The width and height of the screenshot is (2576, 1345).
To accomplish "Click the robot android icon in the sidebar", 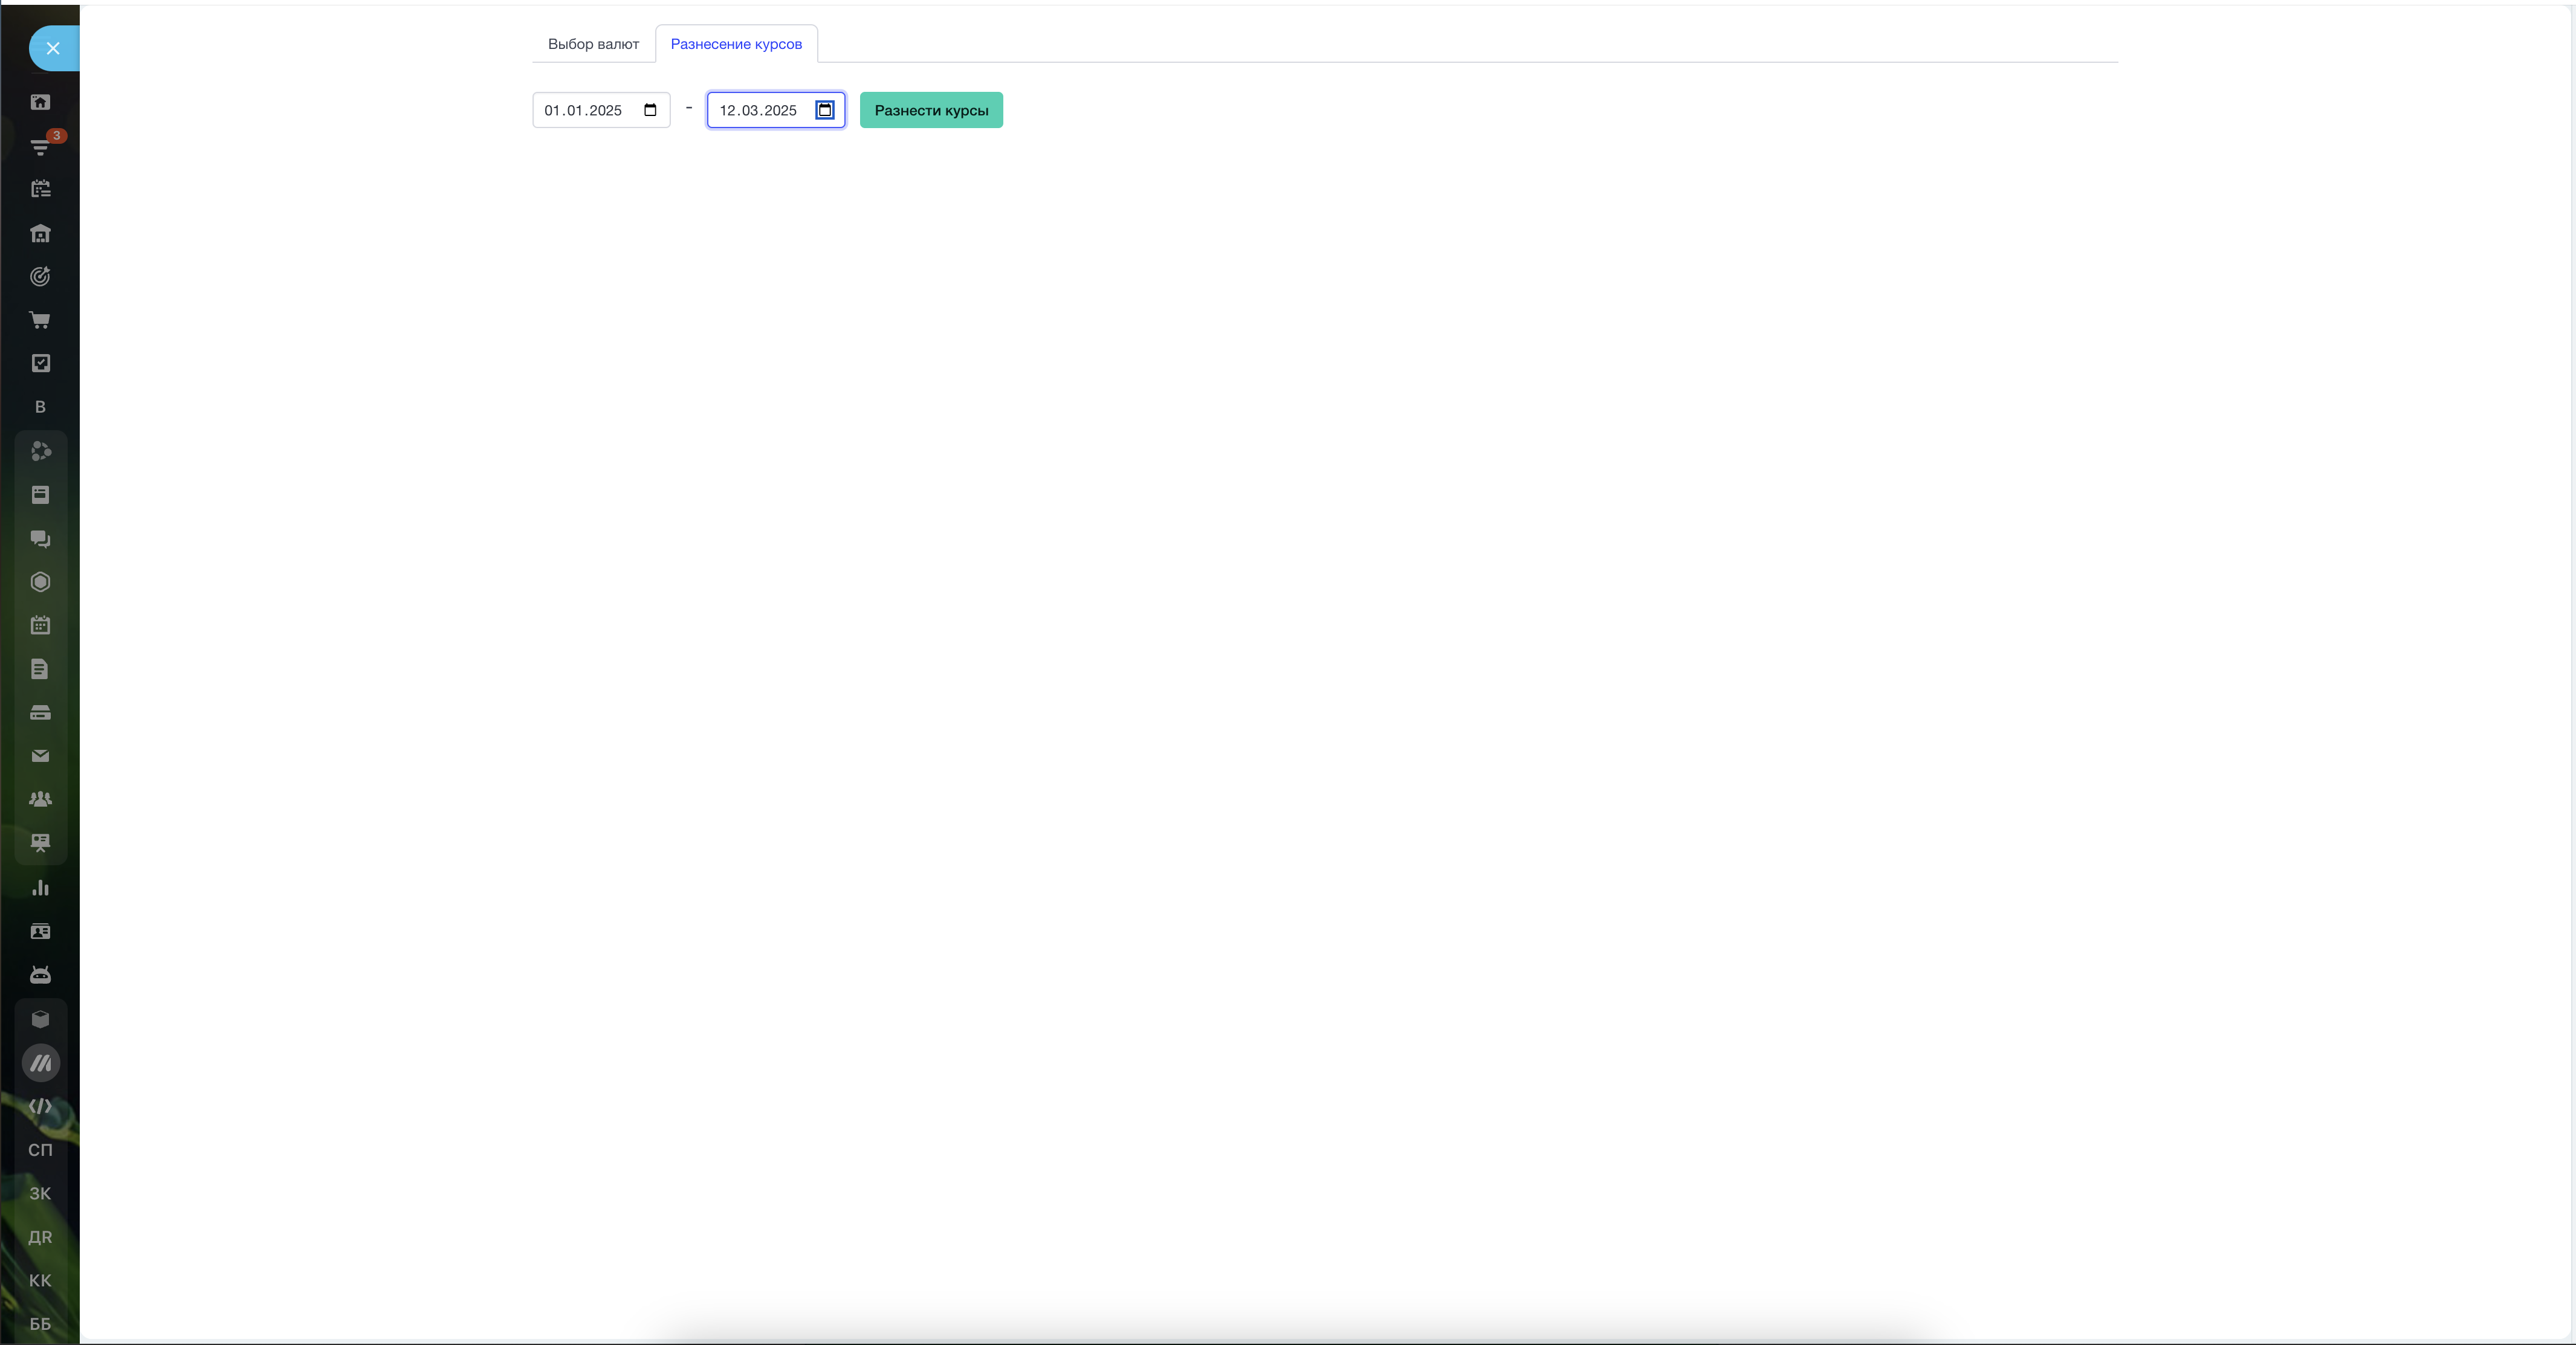I will (x=40, y=975).
